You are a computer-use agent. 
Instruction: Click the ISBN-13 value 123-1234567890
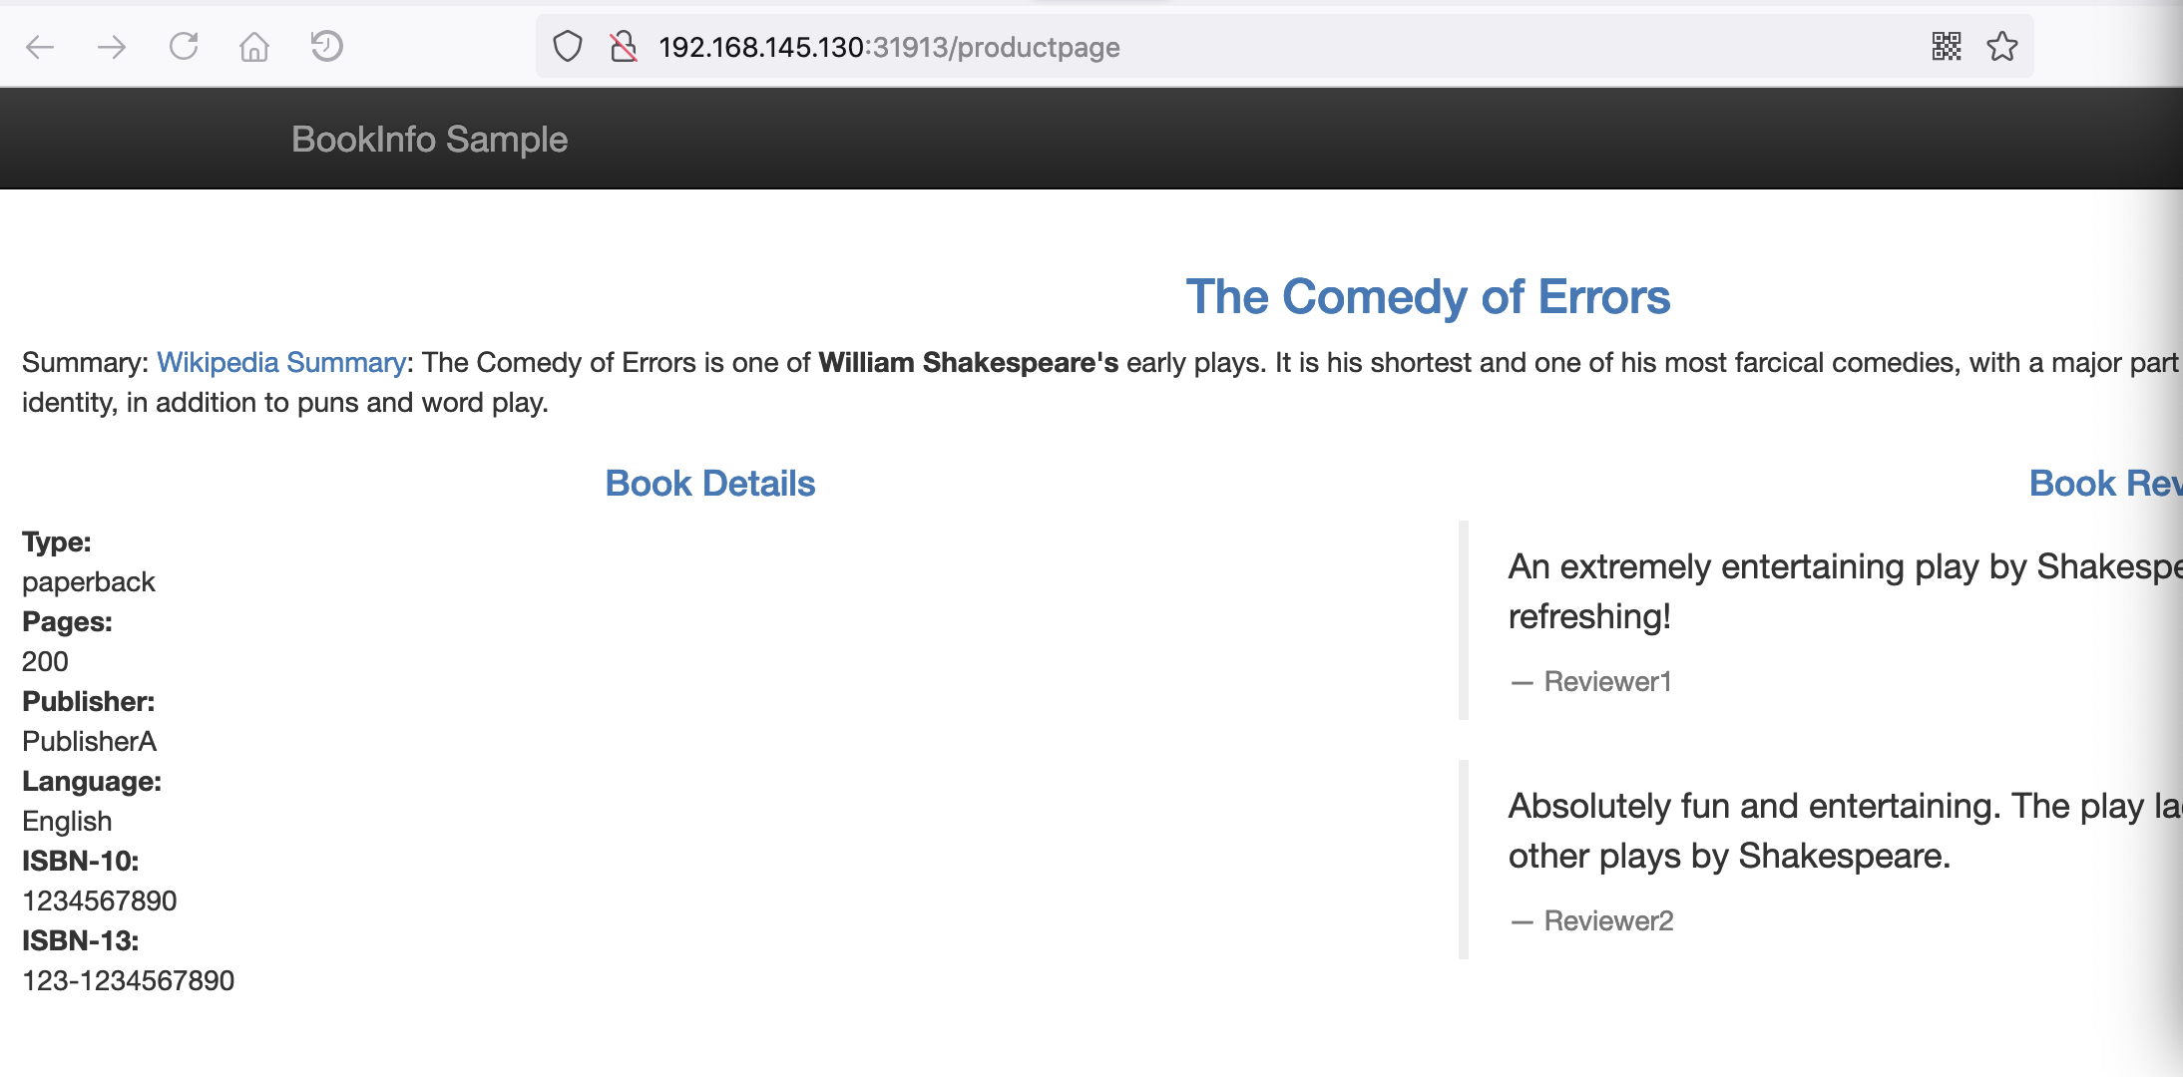(x=129, y=981)
